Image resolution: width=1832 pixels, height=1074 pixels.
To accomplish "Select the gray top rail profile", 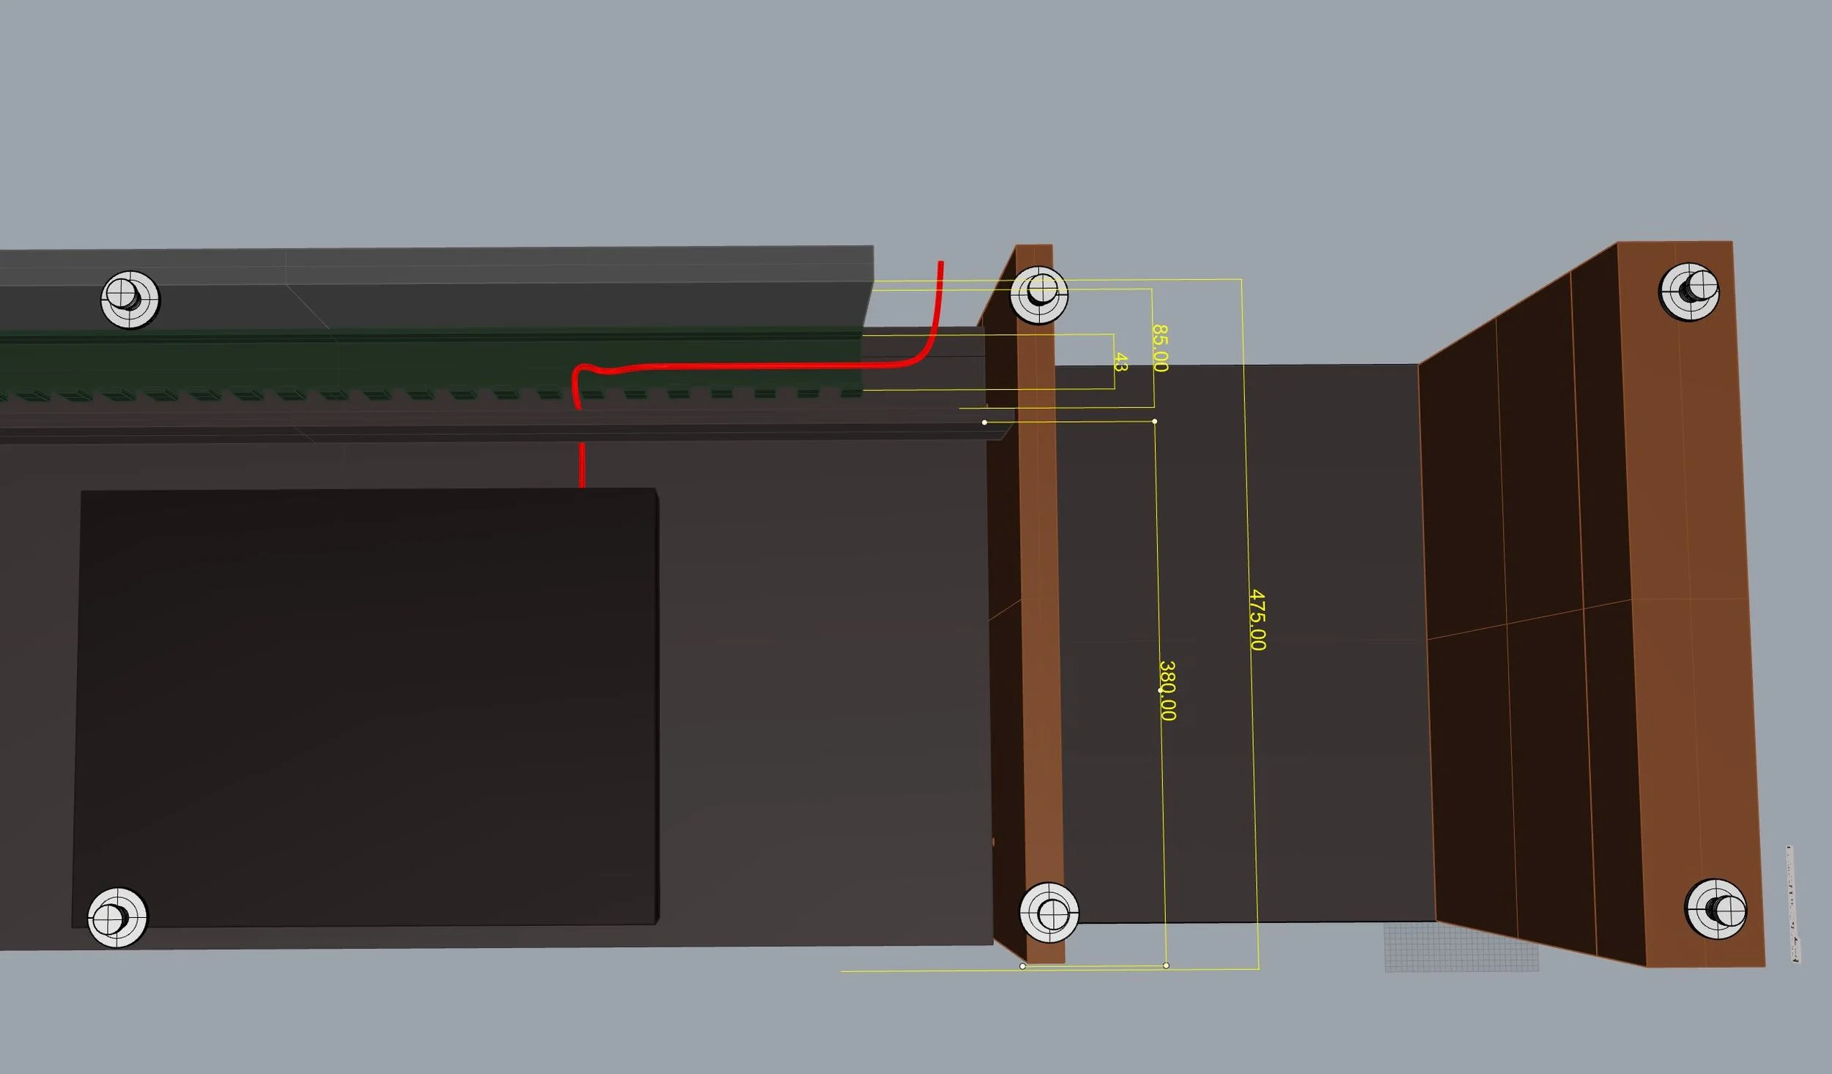I will pos(513,289).
